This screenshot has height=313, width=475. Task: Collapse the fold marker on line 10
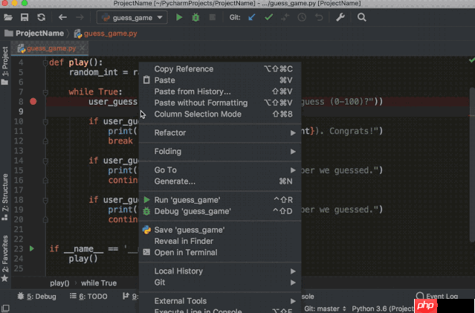click(45, 122)
